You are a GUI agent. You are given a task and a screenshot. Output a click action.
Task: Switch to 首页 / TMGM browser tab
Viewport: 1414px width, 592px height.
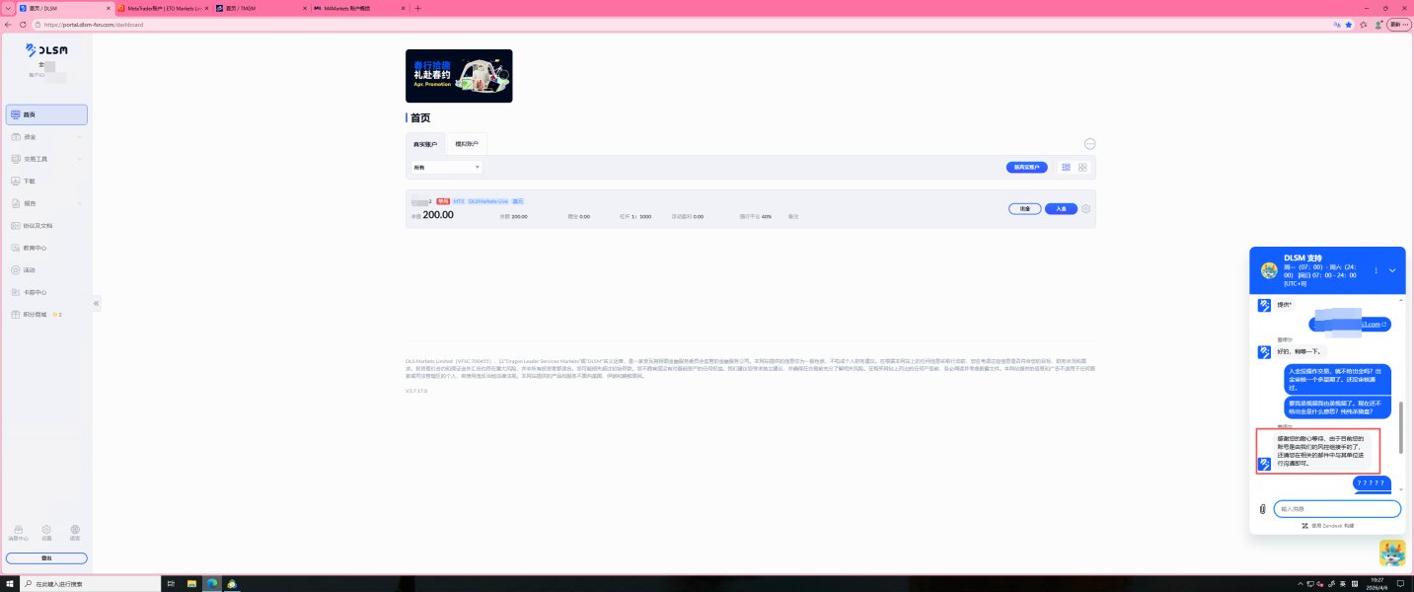(x=260, y=8)
